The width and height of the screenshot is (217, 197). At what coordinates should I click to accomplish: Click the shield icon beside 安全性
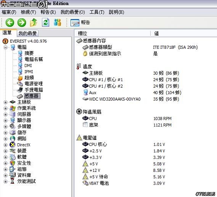13,163
